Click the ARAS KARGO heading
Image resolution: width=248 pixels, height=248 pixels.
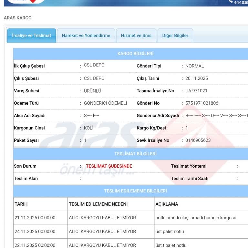17,18
